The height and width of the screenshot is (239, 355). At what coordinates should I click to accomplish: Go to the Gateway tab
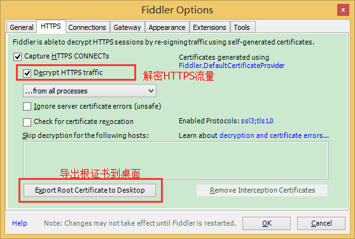pyautogui.click(x=127, y=27)
